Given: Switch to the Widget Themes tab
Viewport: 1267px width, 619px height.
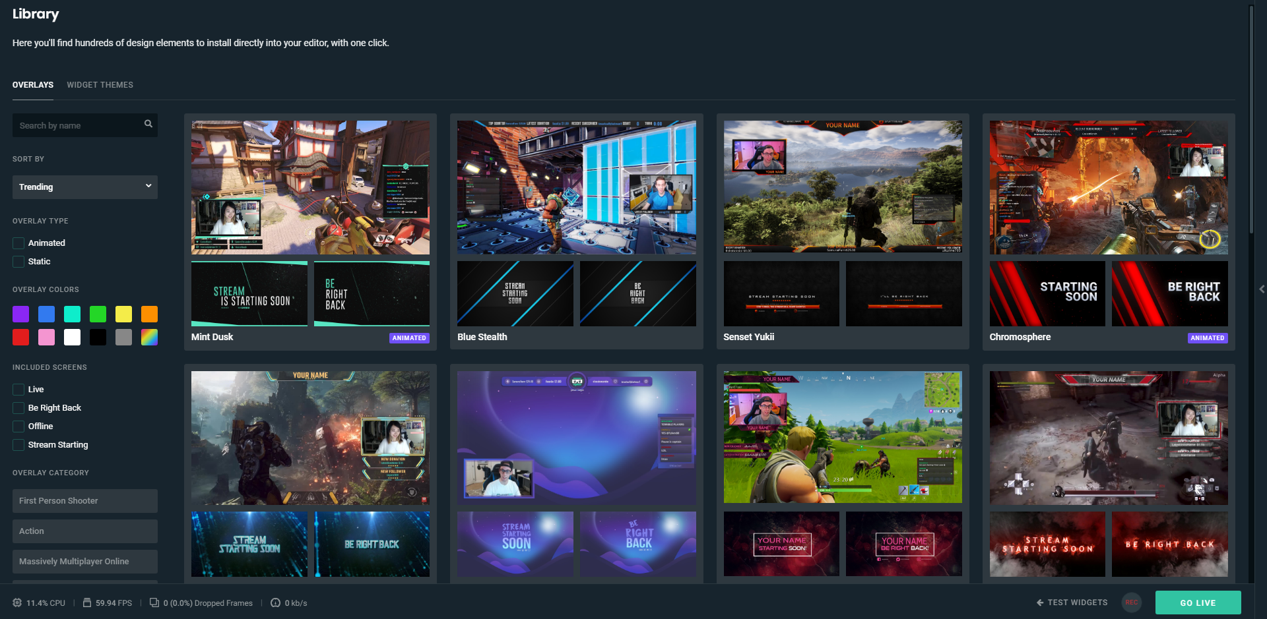Looking at the screenshot, I should coord(100,85).
